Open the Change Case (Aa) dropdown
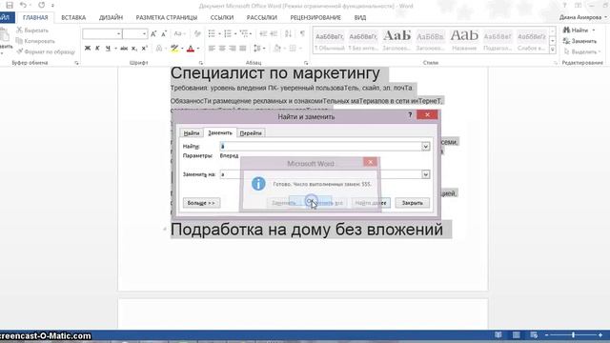The height and width of the screenshot is (343, 610). (179, 34)
